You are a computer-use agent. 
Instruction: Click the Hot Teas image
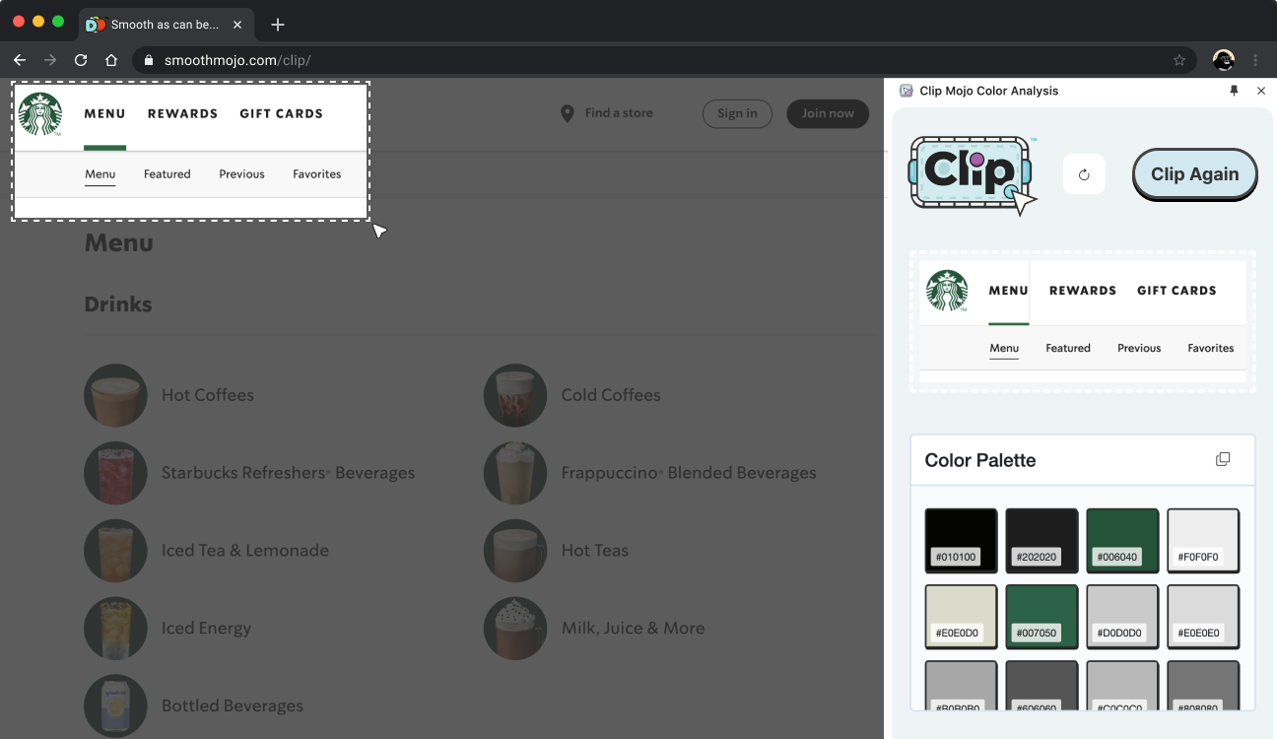pos(515,551)
